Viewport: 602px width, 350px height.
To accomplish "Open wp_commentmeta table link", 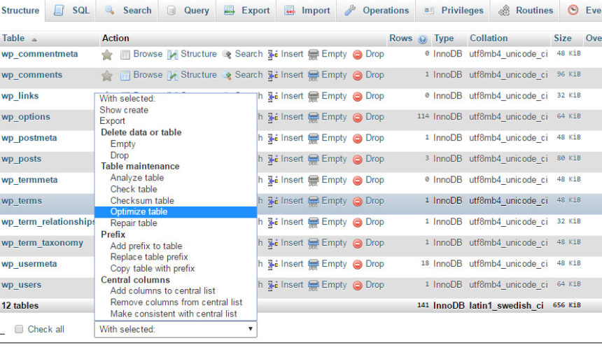I will pos(39,54).
